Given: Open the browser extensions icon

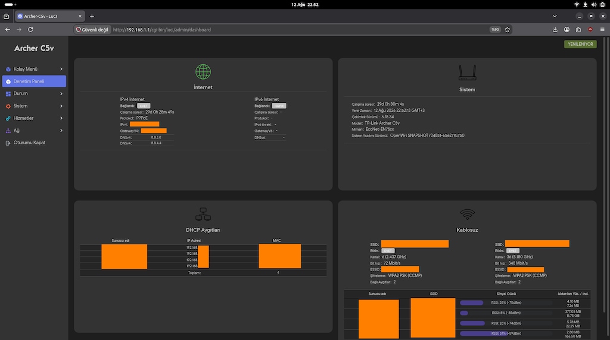Looking at the screenshot, I should [x=578, y=30].
